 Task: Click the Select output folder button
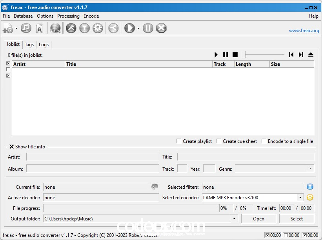click(x=297, y=219)
